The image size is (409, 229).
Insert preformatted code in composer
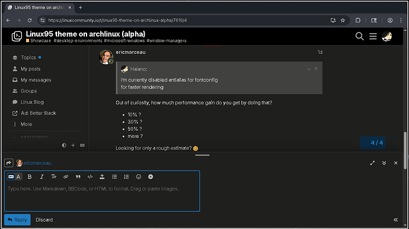[90, 177]
